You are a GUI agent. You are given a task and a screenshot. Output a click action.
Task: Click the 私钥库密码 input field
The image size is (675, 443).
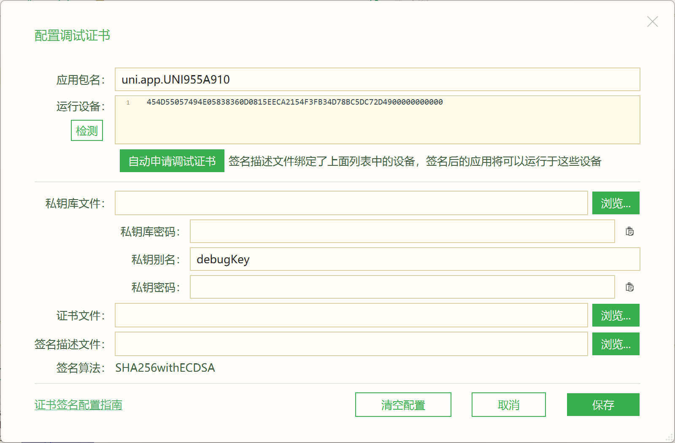coord(402,231)
